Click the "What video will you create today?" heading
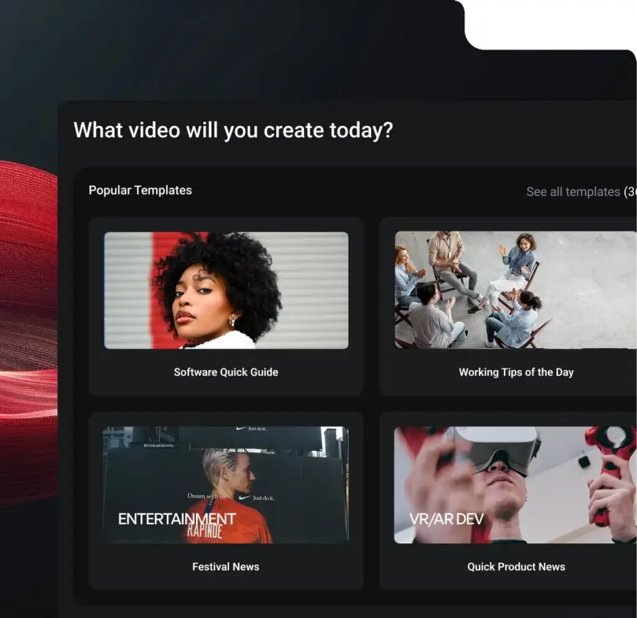Image resolution: width=637 pixels, height=618 pixels. coord(233,131)
